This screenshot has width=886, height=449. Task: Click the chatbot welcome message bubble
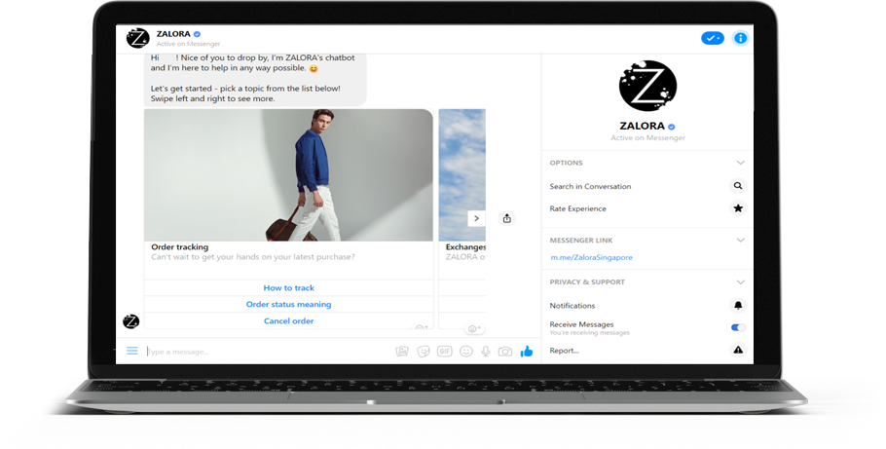tap(255, 79)
